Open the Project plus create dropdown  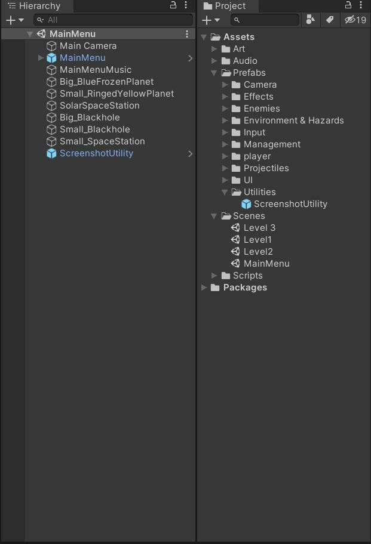211,20
